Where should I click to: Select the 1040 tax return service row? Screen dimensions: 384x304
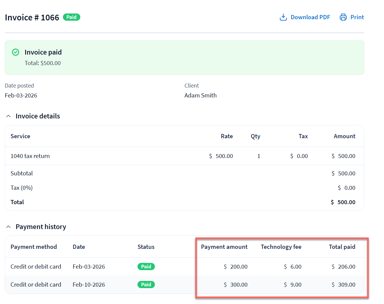[x=30, y=156]
